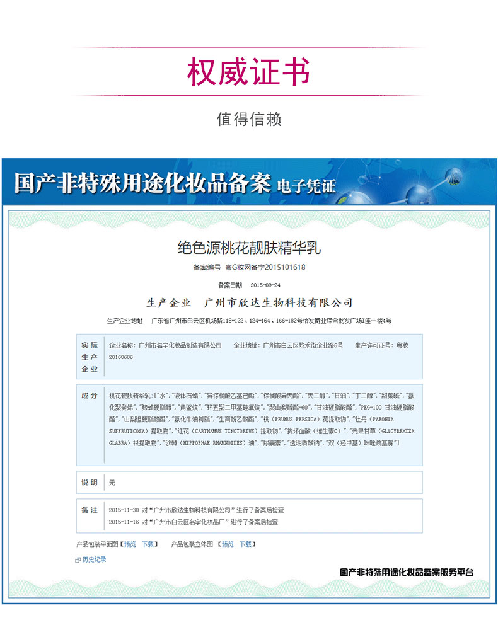Click the 权威证书 heading
498x625 pixels.
[x=248, y=72]
